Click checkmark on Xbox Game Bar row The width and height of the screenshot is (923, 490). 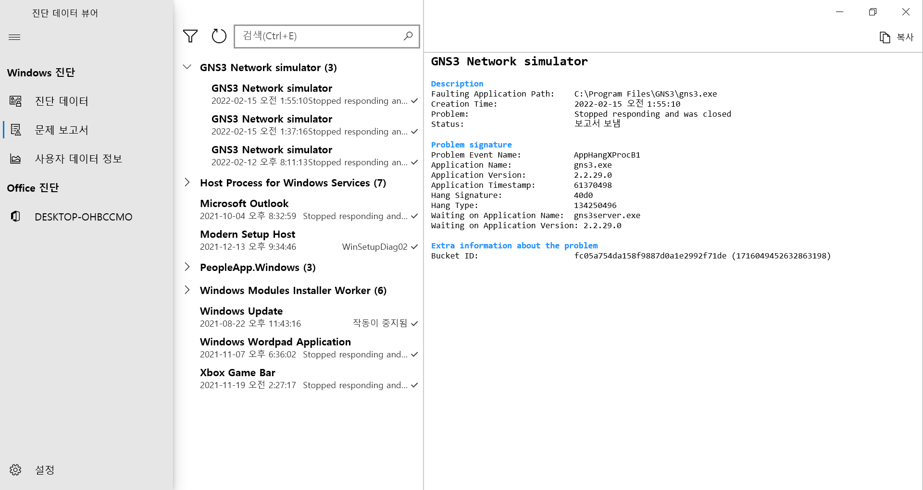pos(414,385)
